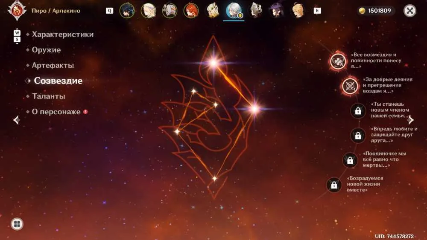Select the dark-haired character portrait
The image size is (427, 240).
[x=127, y=11]
